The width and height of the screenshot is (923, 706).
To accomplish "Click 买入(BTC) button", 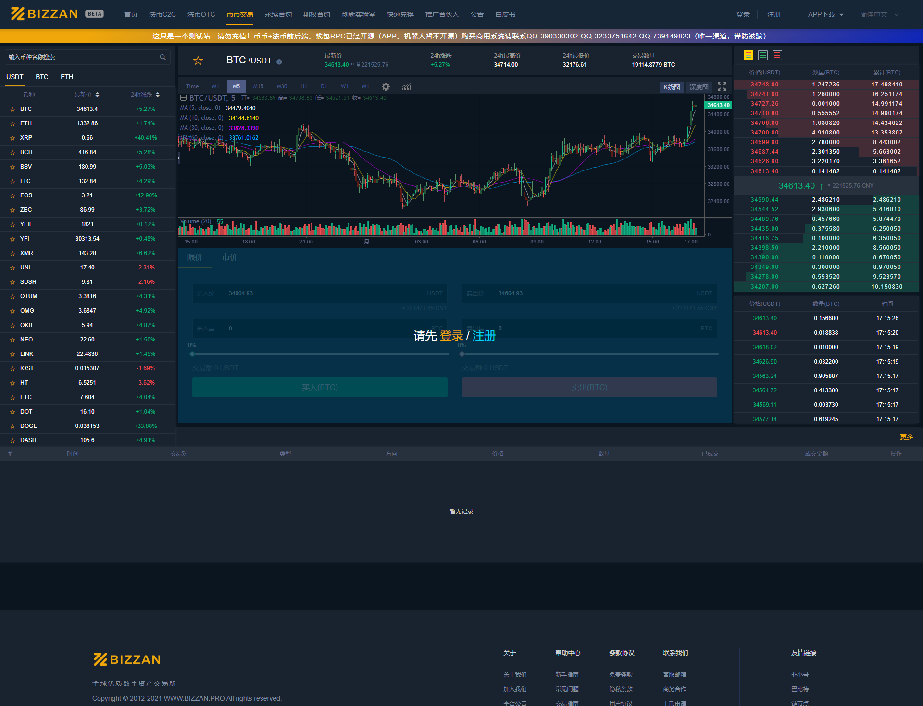I will (320, 387).
